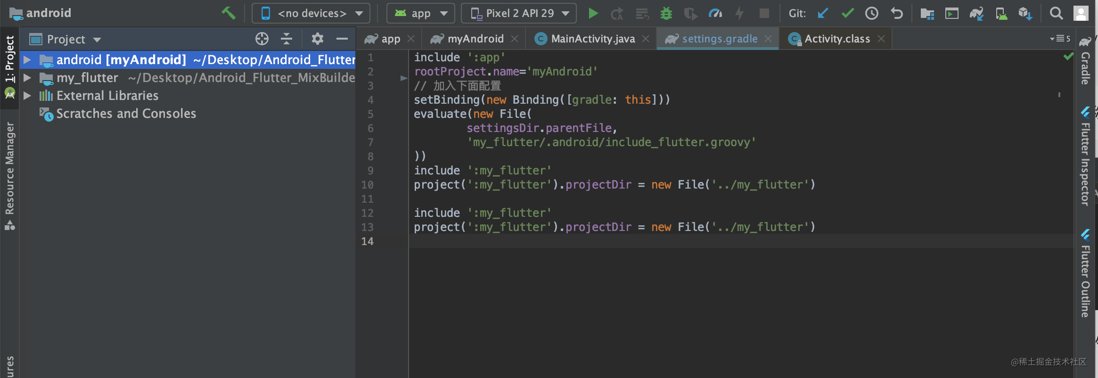Click the Stop square icon

point(764,13)
